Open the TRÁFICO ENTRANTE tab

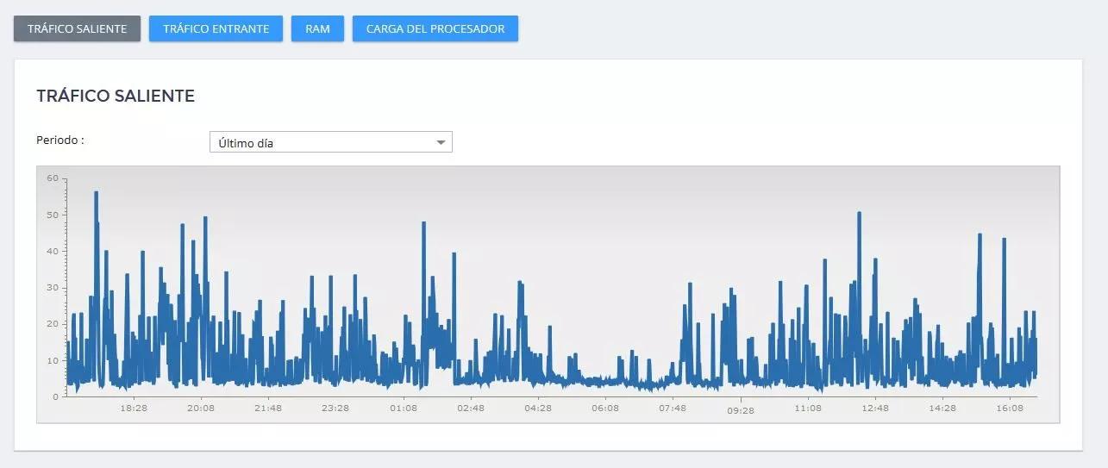(x=216, y=28)
